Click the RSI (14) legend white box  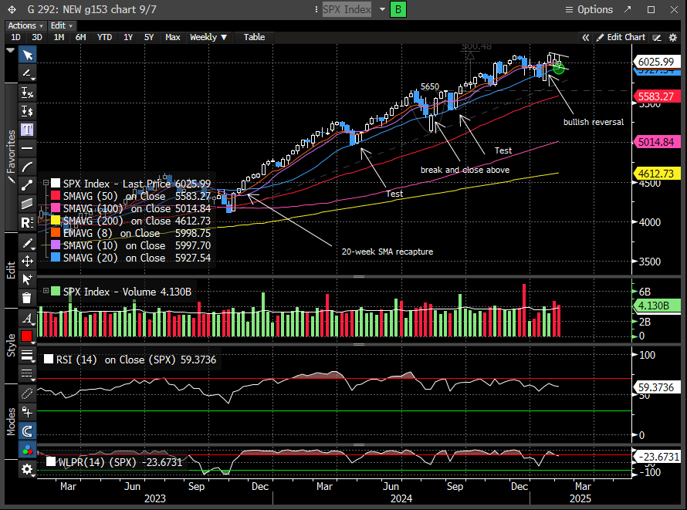(49, 360)
